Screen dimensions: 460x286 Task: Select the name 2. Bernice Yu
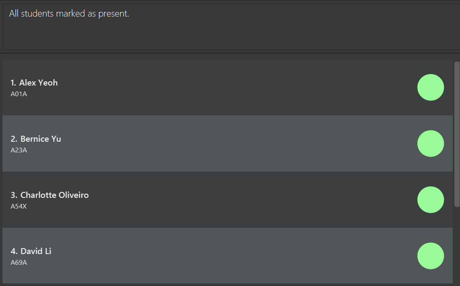(x=36, y=139)
